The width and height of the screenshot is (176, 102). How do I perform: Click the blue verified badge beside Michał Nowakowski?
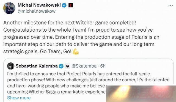[x=64, y=5]
